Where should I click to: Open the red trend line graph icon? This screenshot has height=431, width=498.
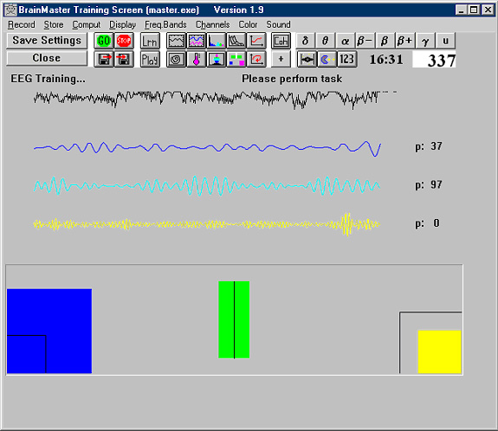pyautogui.click(x=256, y=41)
